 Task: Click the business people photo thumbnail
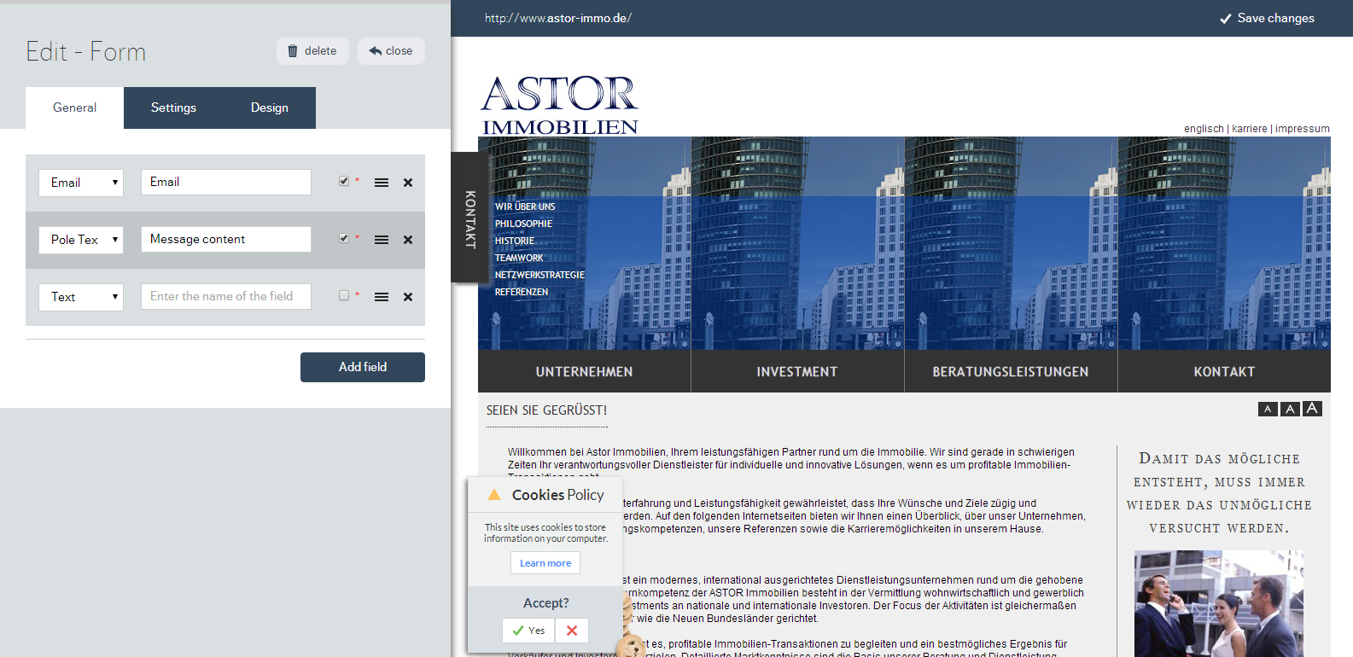point(1219,603)
